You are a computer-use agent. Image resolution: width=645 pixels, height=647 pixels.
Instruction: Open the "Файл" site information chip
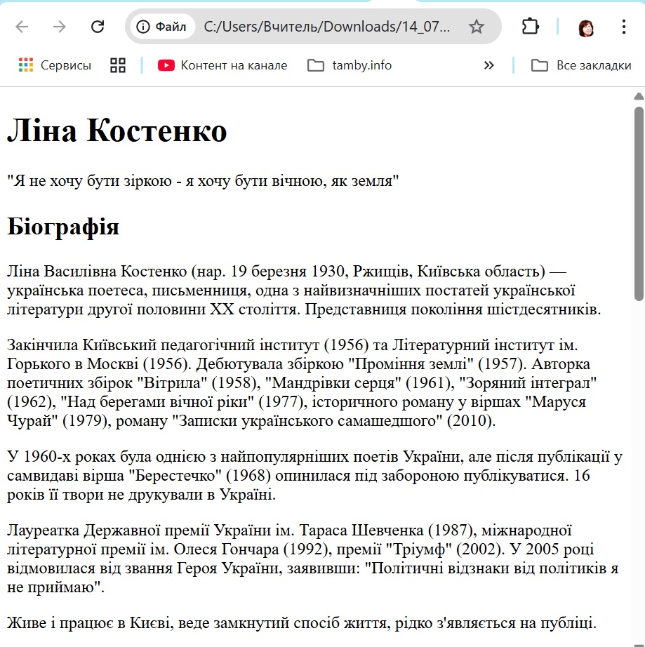(162, 27)
